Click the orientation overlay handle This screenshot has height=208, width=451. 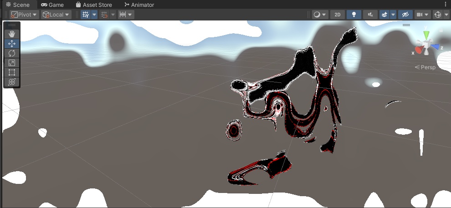click(406, 25)
